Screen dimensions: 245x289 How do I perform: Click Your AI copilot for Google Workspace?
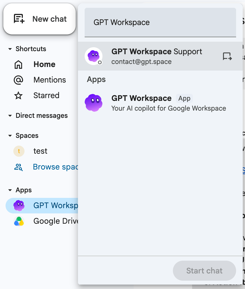tap(168, 108)
